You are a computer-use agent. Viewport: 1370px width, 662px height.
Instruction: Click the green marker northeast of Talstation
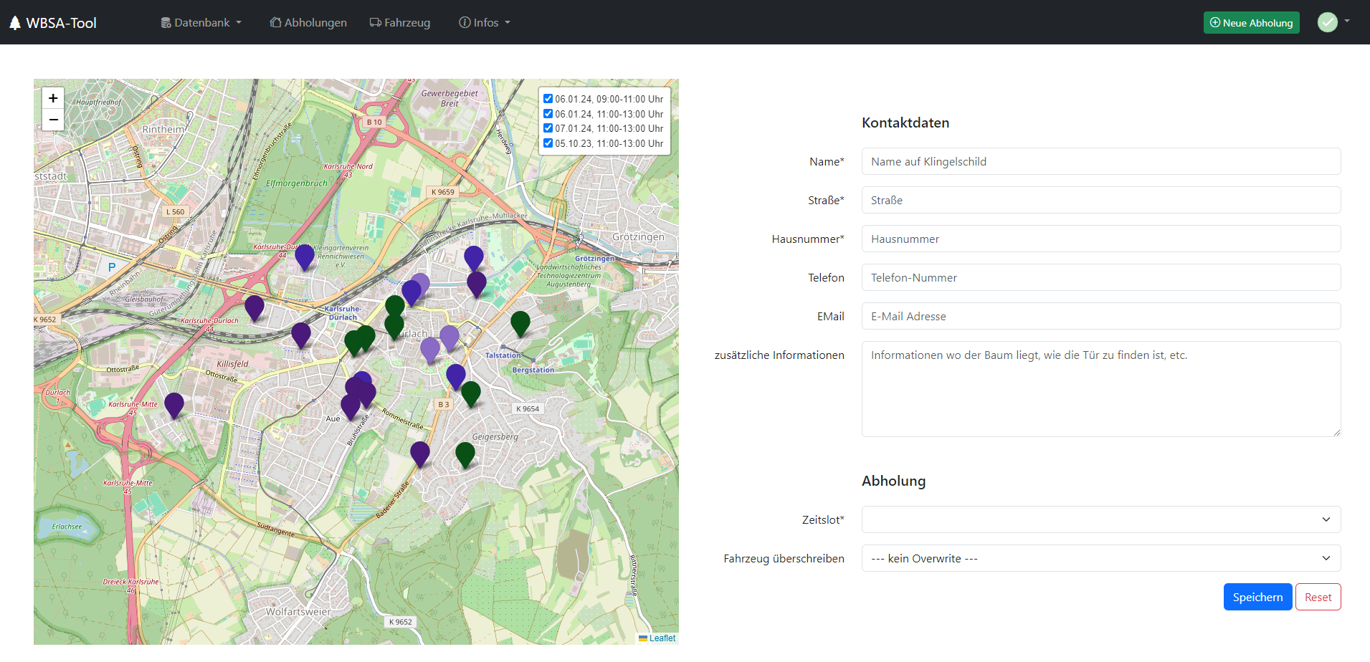520,324
